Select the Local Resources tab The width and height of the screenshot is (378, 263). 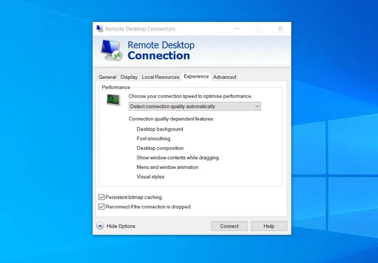(160, 77)
